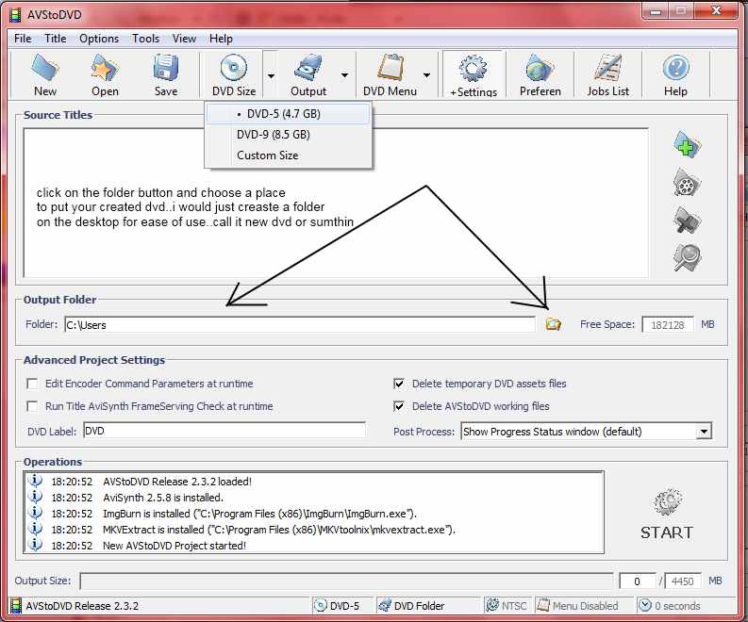Click the START gear button

coord(667,514)
